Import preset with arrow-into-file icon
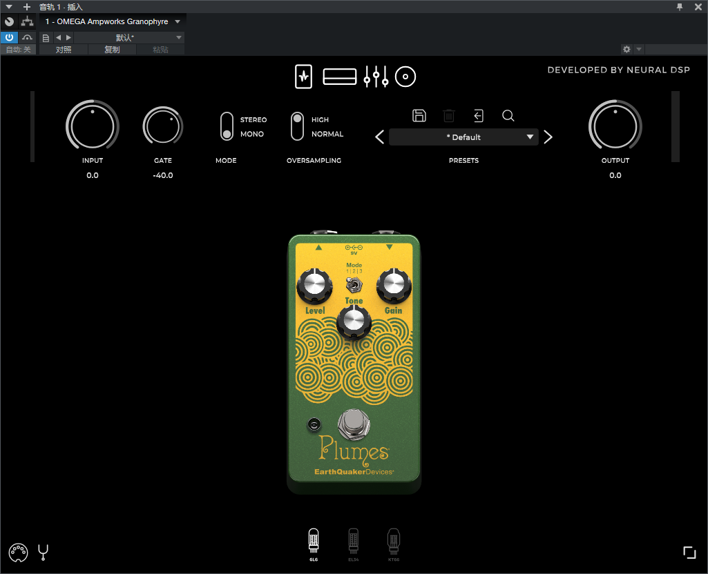This screenshot has height=574, width=708. click(479, 116)
